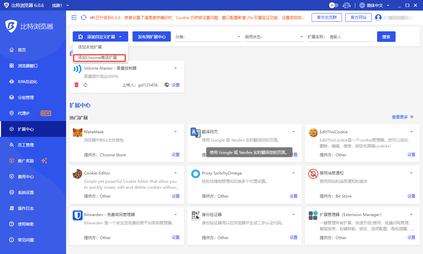Click the 比特浏览器 shield logo in sidebar
The width and height of the screenshot is (423, 254).
pos(11,26)
